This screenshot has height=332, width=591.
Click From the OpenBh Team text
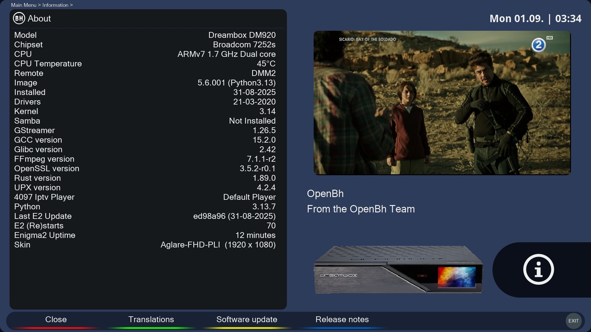click(361, 209)
